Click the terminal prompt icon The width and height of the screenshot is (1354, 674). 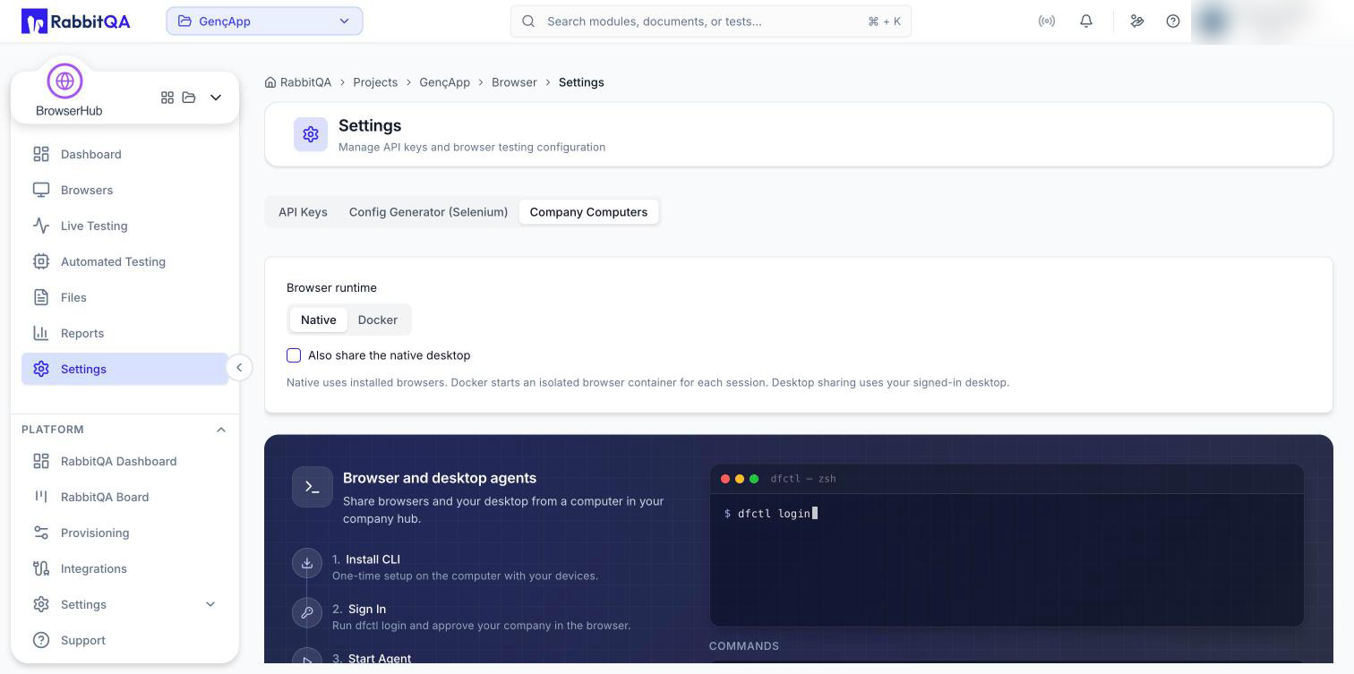[x=313, y=487]
